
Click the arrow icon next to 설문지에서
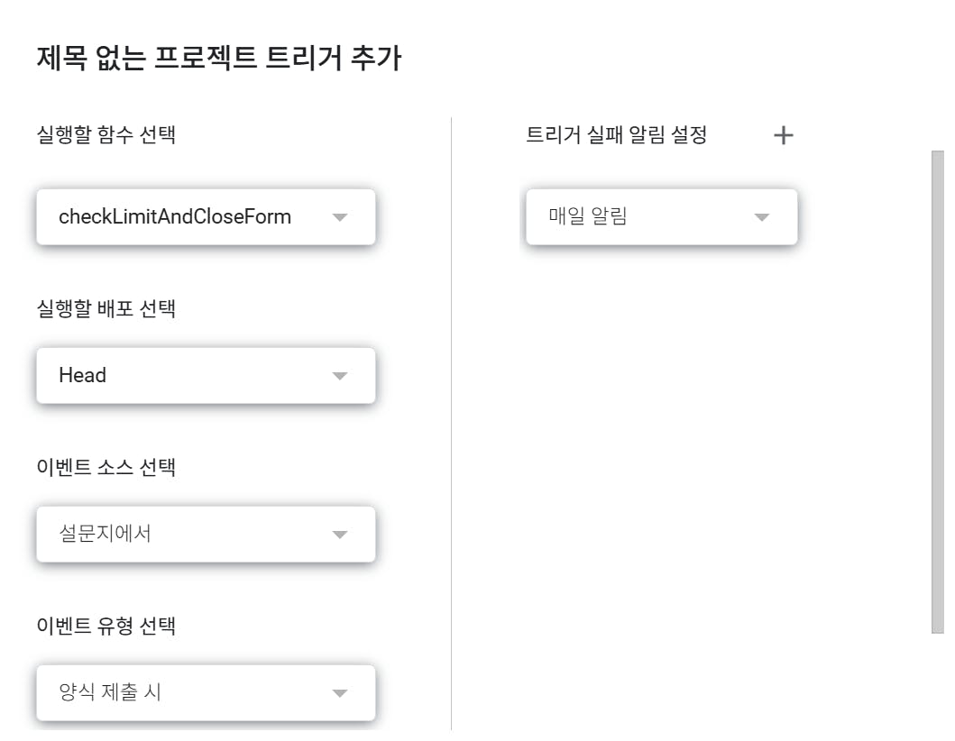(340, 535)
